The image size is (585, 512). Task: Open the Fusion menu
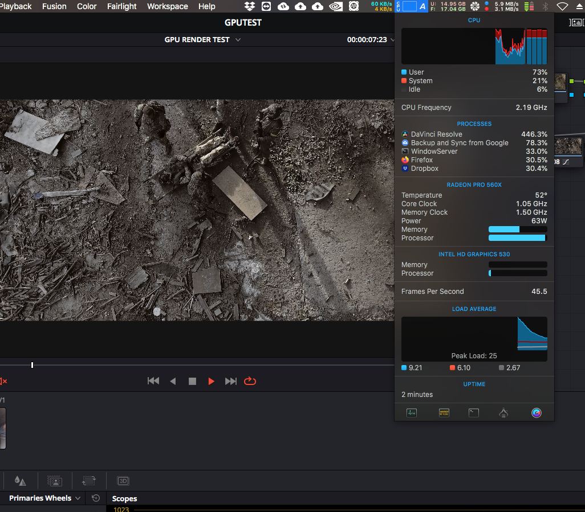54,6
